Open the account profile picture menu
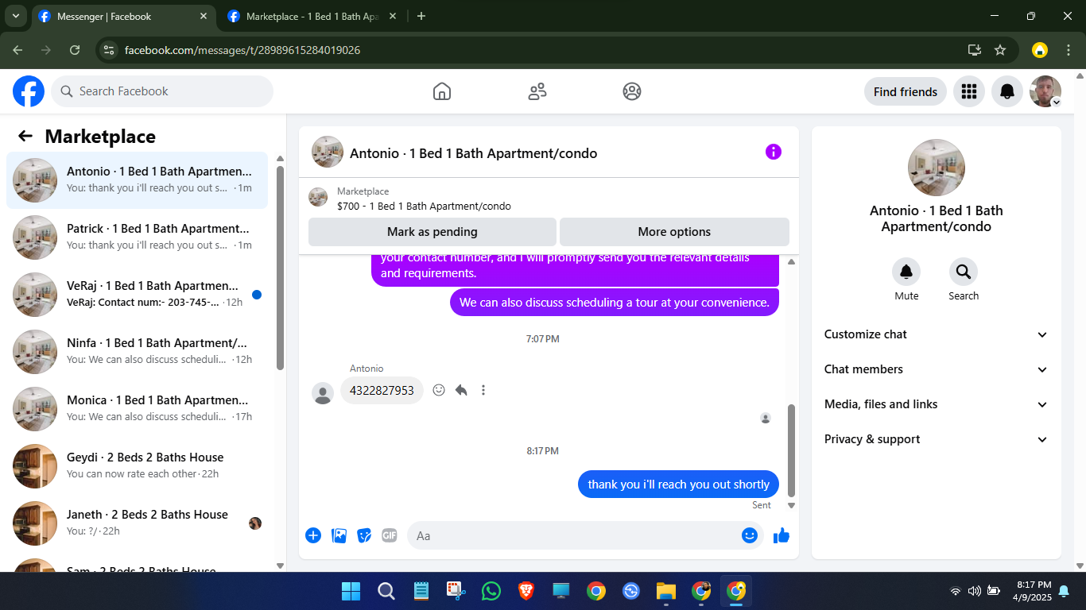Image resolution: width=1086 pixels, height=610 pixels. point(1045,91)
